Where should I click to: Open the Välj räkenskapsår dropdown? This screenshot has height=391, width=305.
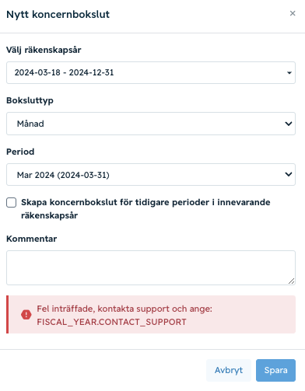[x=151, y=72]
